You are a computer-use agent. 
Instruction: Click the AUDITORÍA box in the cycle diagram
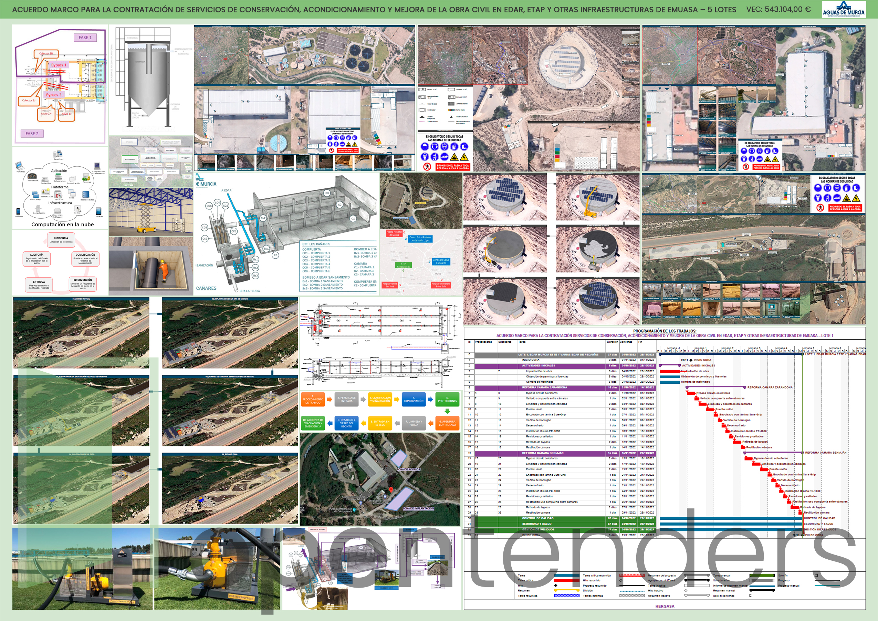click(37, 259)
